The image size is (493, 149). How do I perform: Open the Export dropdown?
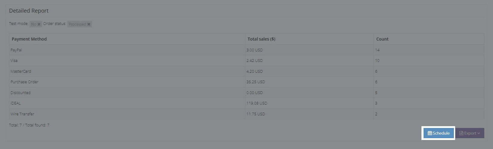coord(470,133)
